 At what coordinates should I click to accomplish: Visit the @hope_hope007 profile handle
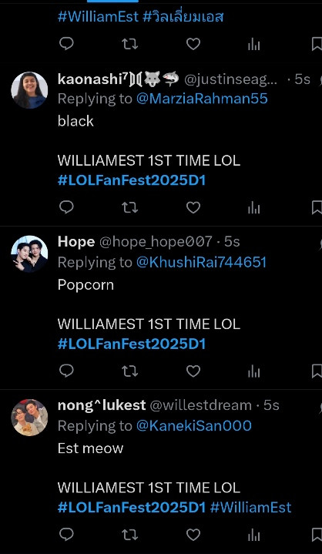tap(156, 242)
